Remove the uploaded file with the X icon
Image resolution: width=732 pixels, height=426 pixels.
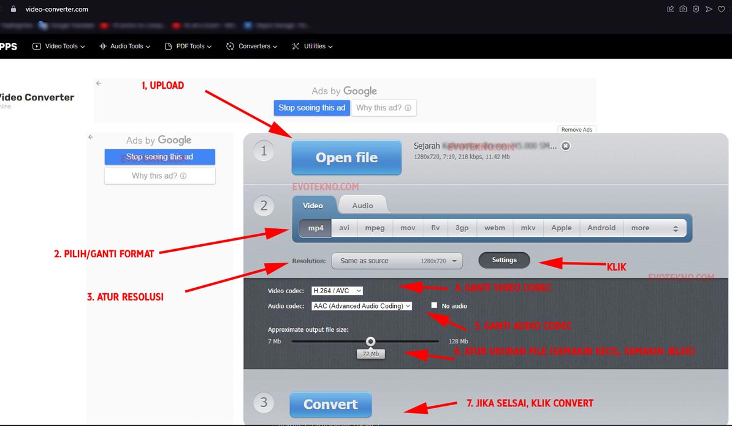[x=566, y=146]
